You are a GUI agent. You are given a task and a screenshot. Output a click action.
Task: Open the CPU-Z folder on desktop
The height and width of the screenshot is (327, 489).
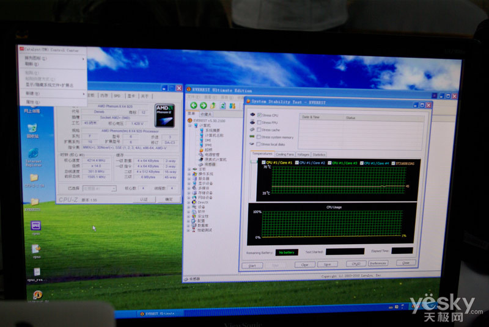point(34,181)
